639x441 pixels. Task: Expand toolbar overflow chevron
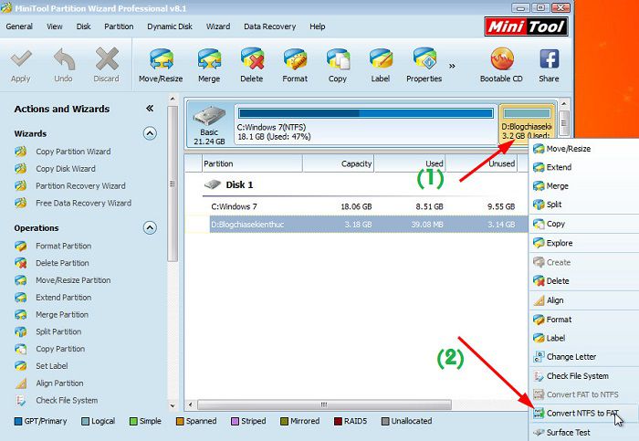[451, 66]
